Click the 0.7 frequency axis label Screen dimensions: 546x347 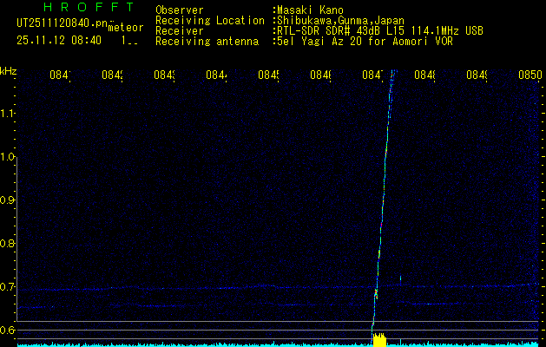[8, 287]
